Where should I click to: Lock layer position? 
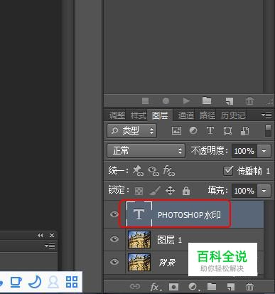click(170, 190)
